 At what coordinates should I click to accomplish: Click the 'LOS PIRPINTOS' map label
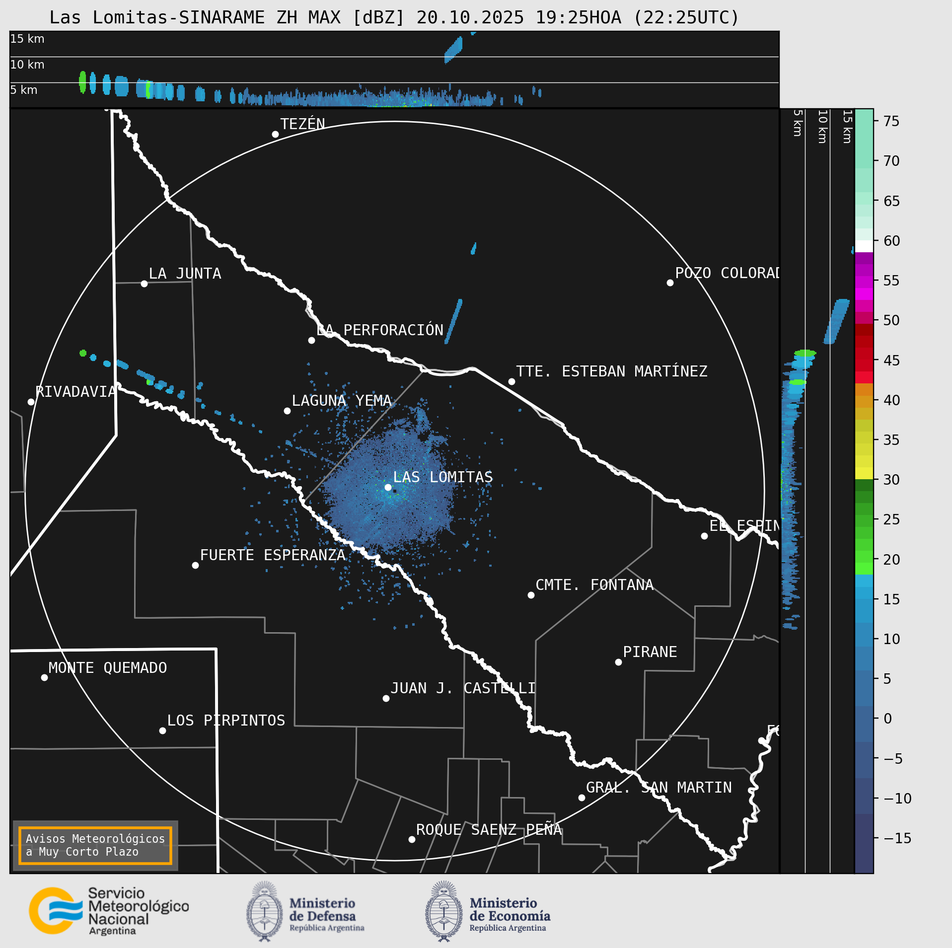click(226, 720)
